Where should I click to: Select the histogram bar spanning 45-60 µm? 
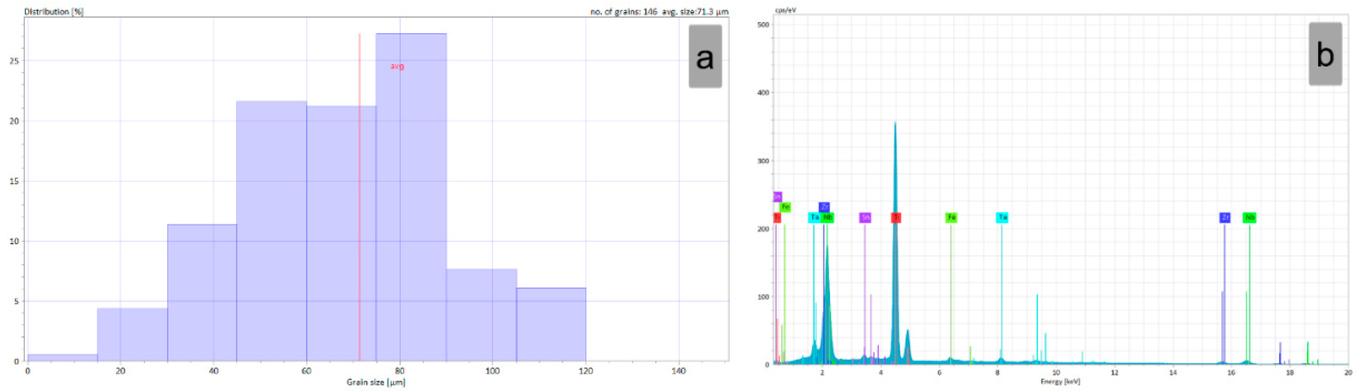point(271,232)
